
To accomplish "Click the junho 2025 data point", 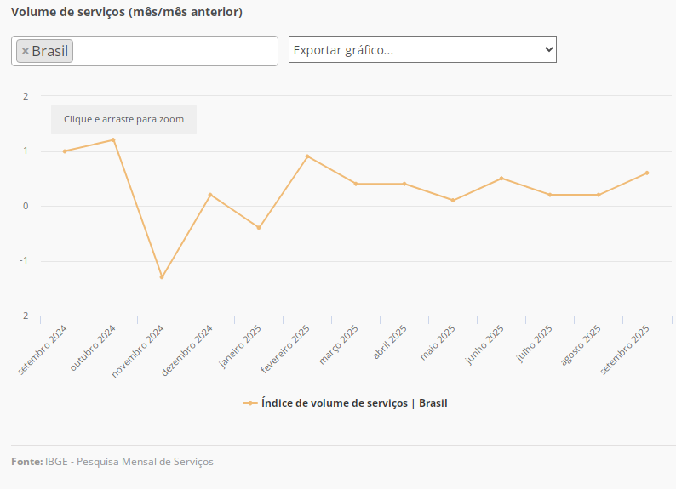I will click(x=501, y=179).
